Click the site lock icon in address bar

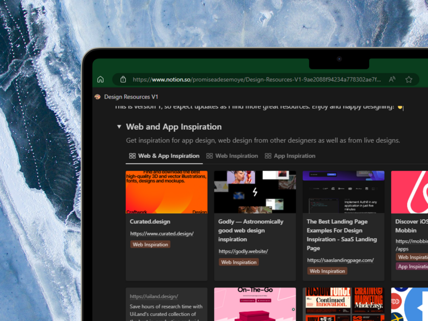pyautogui.click(x=123, y=80)
